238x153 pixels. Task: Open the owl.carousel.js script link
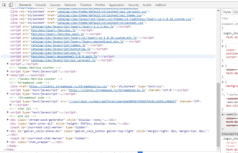point(63,60)
